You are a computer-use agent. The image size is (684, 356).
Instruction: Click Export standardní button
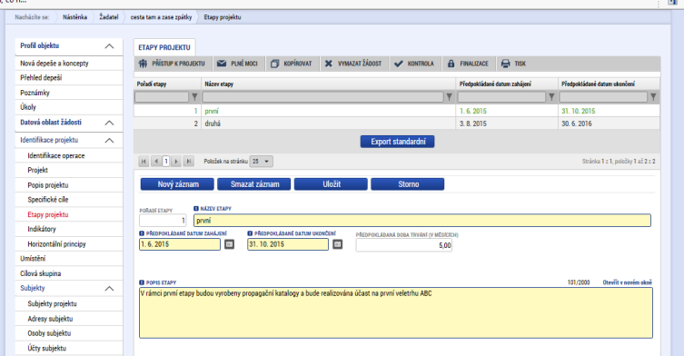tap(397, 142)
